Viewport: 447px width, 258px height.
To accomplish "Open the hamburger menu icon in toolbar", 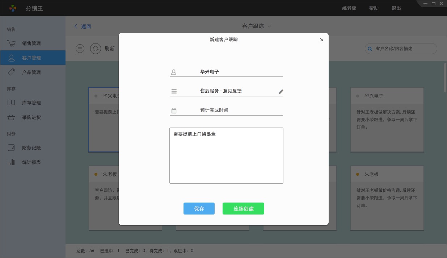I will (x=80, y=49).
